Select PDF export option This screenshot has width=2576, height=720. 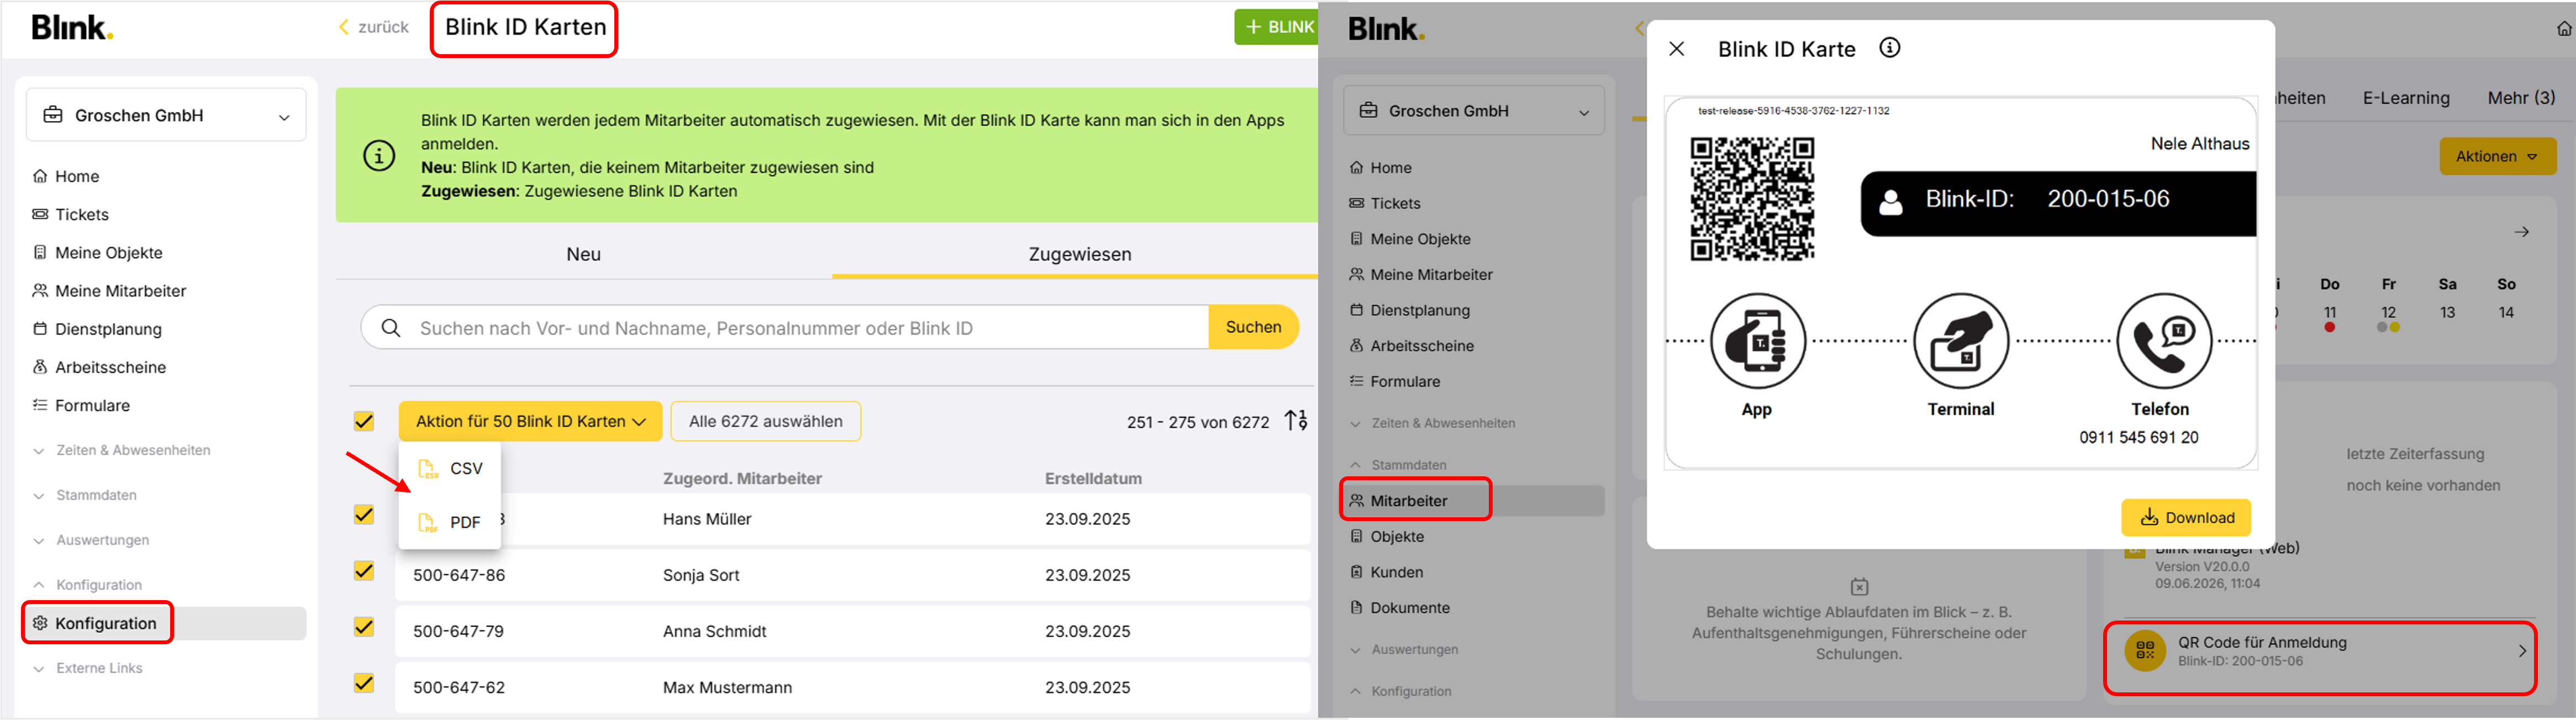(450, 522)
